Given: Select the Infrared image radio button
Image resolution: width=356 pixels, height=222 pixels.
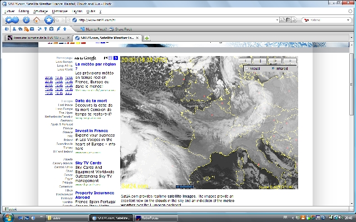Looking at the screenshot, I should coord(273,68).
